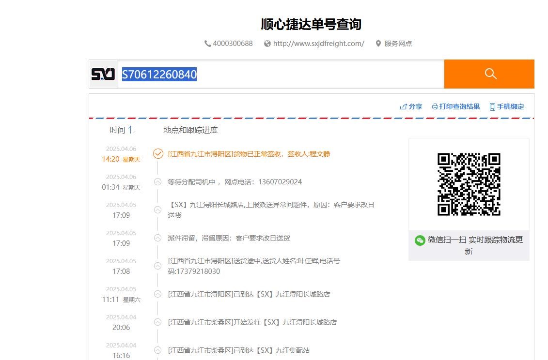This screenshot has width=548, height=360.
Task: Click the 已到达【SX】九江浔阳长城路店 entry text
Action: [249, 294]
